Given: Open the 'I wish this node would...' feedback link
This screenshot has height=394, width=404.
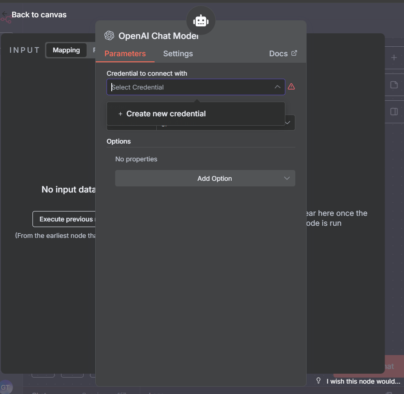Looking at the screenshot, I should 363,381.
